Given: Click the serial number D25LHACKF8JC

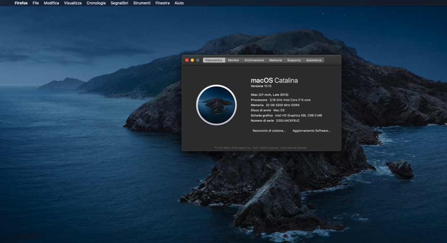Looking at the screenshot, I should (x=287, y=120).
